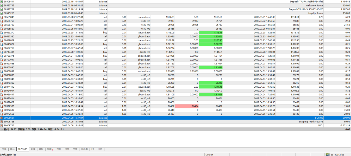
Task: Open the 市场 (Market) tab
Action: (59, 149)
